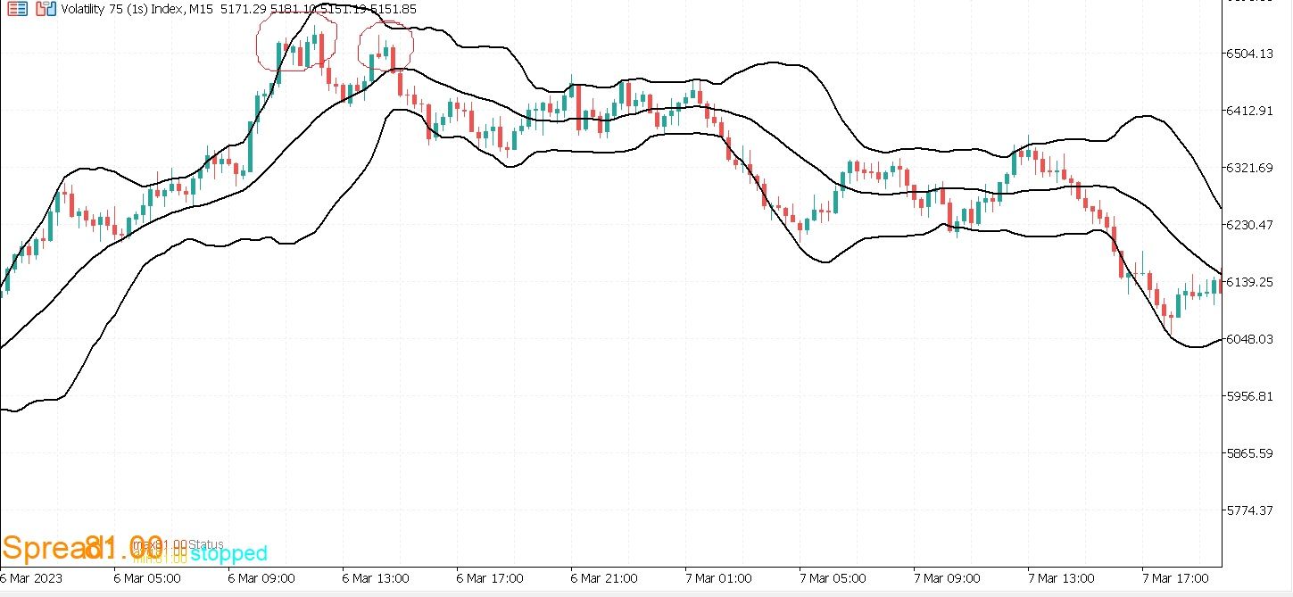Select the 5956.81 price level label
This screenshot has height=597, width=1293.
tap(1251, 396)
